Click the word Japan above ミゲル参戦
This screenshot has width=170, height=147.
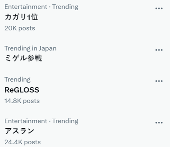pyautogui.click(x=48, y=48)
